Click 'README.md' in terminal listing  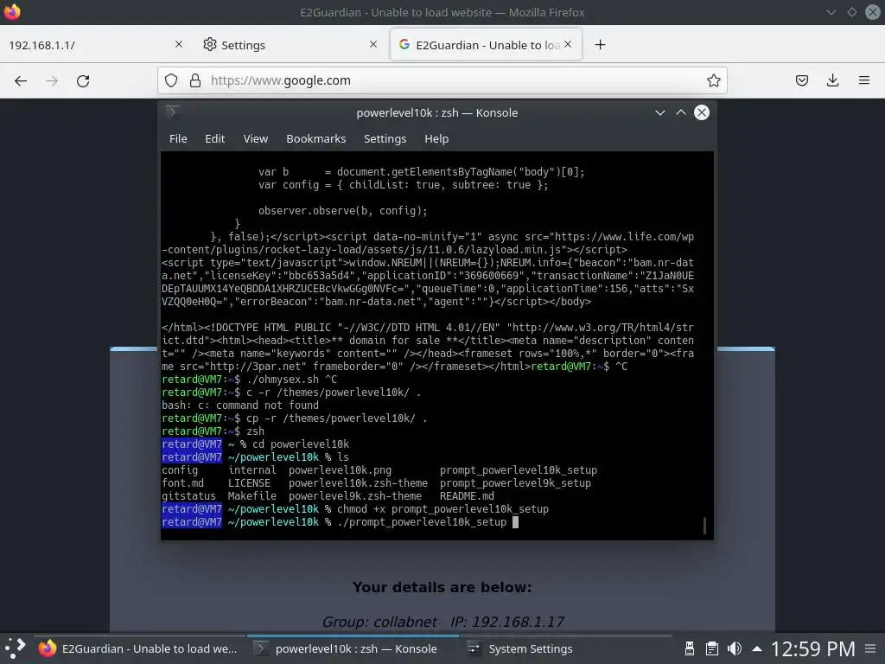pos(467,496)
